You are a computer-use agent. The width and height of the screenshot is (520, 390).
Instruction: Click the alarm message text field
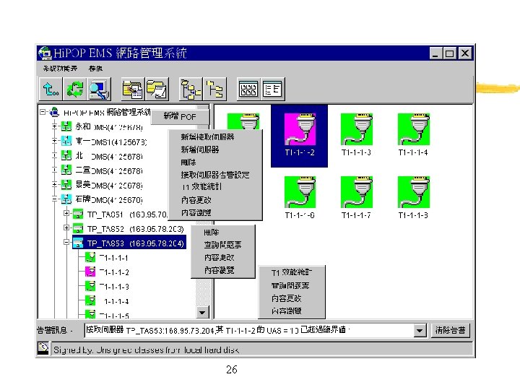(x=249, y=330)
